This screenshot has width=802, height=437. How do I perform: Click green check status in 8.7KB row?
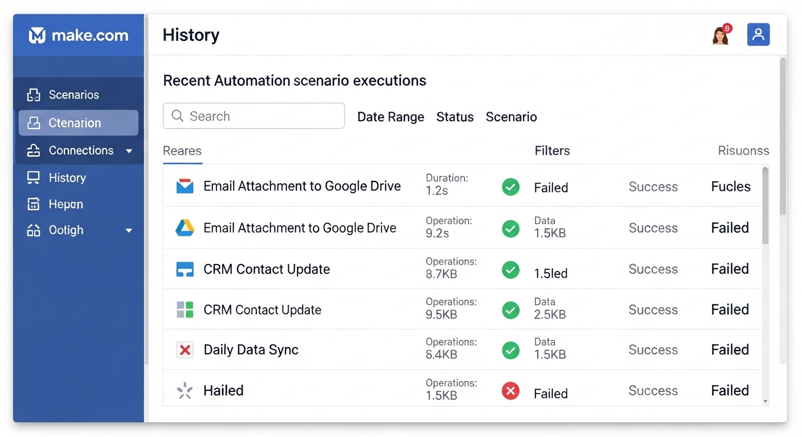click(x=510, y=270)
